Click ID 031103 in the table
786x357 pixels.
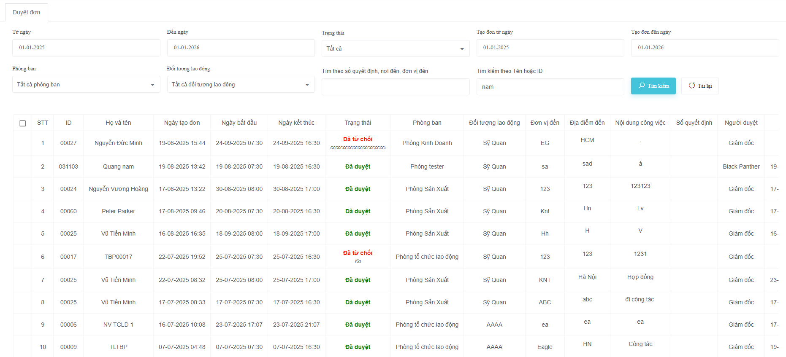pyautogui.click(x=68, y=166)
